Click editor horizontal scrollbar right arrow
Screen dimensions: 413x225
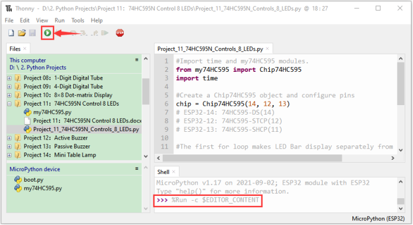click(x=393, y=158)
